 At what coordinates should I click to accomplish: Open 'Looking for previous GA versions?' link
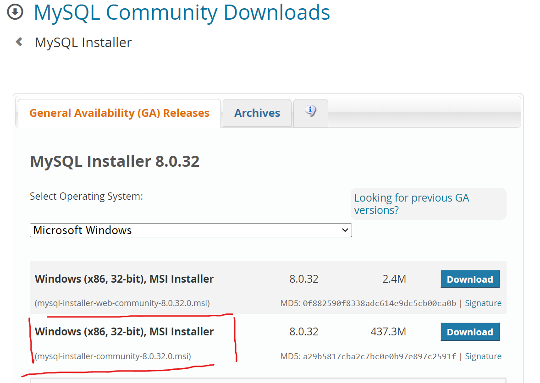[411, 204]
